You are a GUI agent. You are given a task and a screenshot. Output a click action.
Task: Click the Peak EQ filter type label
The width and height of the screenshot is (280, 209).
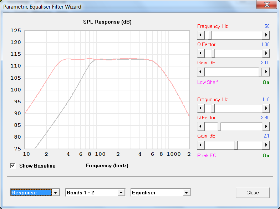point(207,155)
